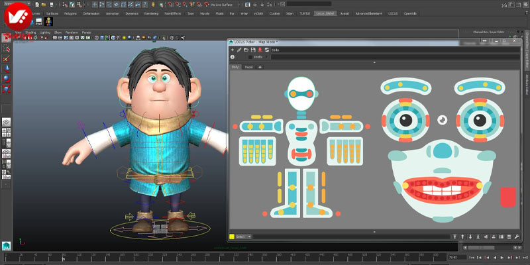The height and width of the screenshot is (265, 530).
Task: Click the vertical bars distribute icon in LOCUS Picker
Action: 502,237
